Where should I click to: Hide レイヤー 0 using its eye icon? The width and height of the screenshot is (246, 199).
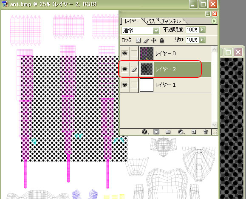pyautogui.click(x=125, y=54)
